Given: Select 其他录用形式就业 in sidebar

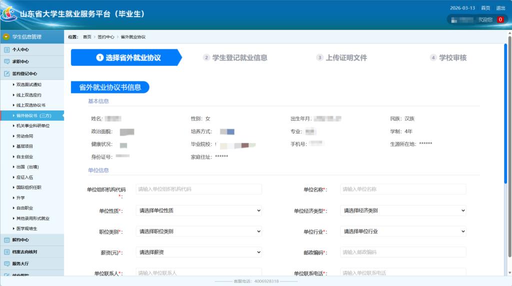Looking at the screenshot, I should coord(32,219).
